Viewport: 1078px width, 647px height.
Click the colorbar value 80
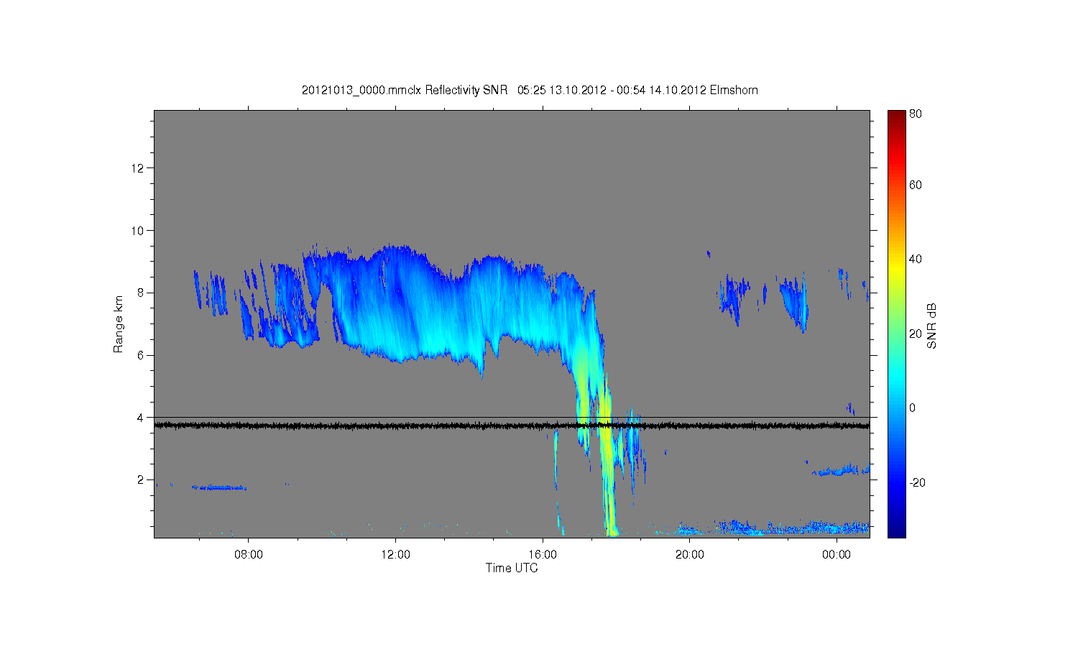point(916,114)
